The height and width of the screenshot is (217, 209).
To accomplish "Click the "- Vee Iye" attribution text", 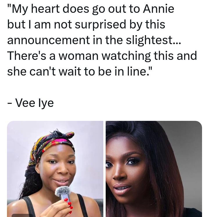I will click(30, 103).
